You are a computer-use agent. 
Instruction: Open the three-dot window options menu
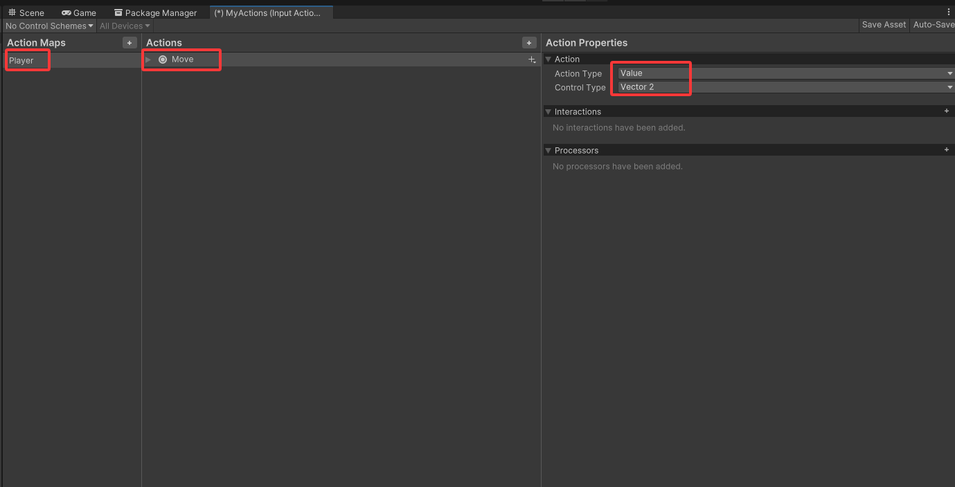click(949, 12)
